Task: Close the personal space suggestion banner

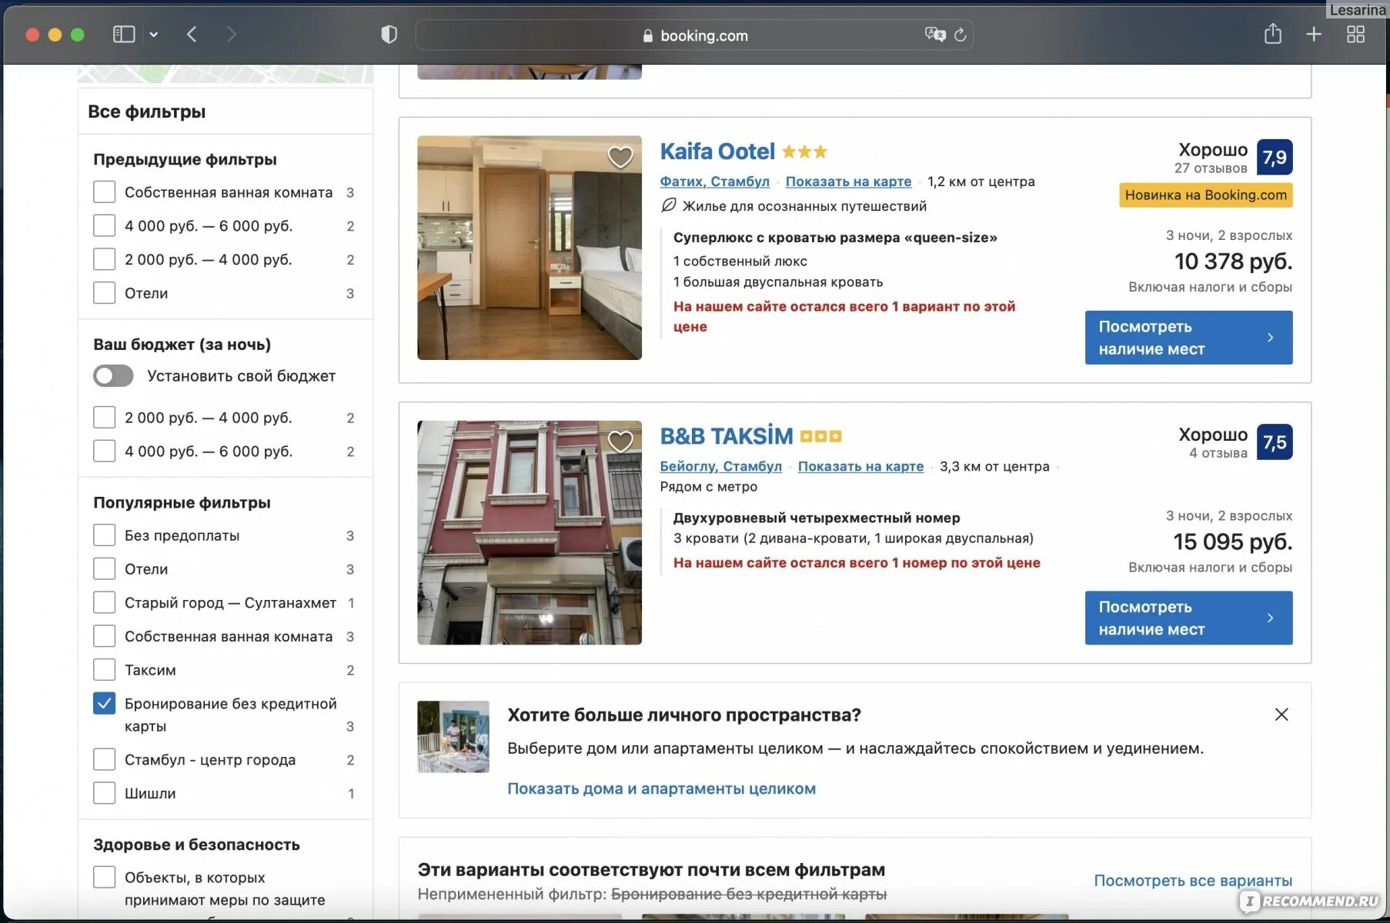Action: click(x=1281, y=715)
